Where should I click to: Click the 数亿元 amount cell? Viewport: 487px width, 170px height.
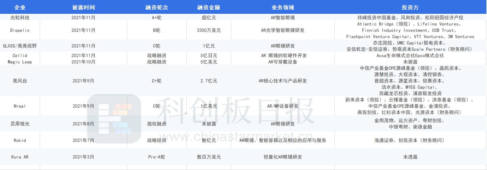(x=209, y=141)
